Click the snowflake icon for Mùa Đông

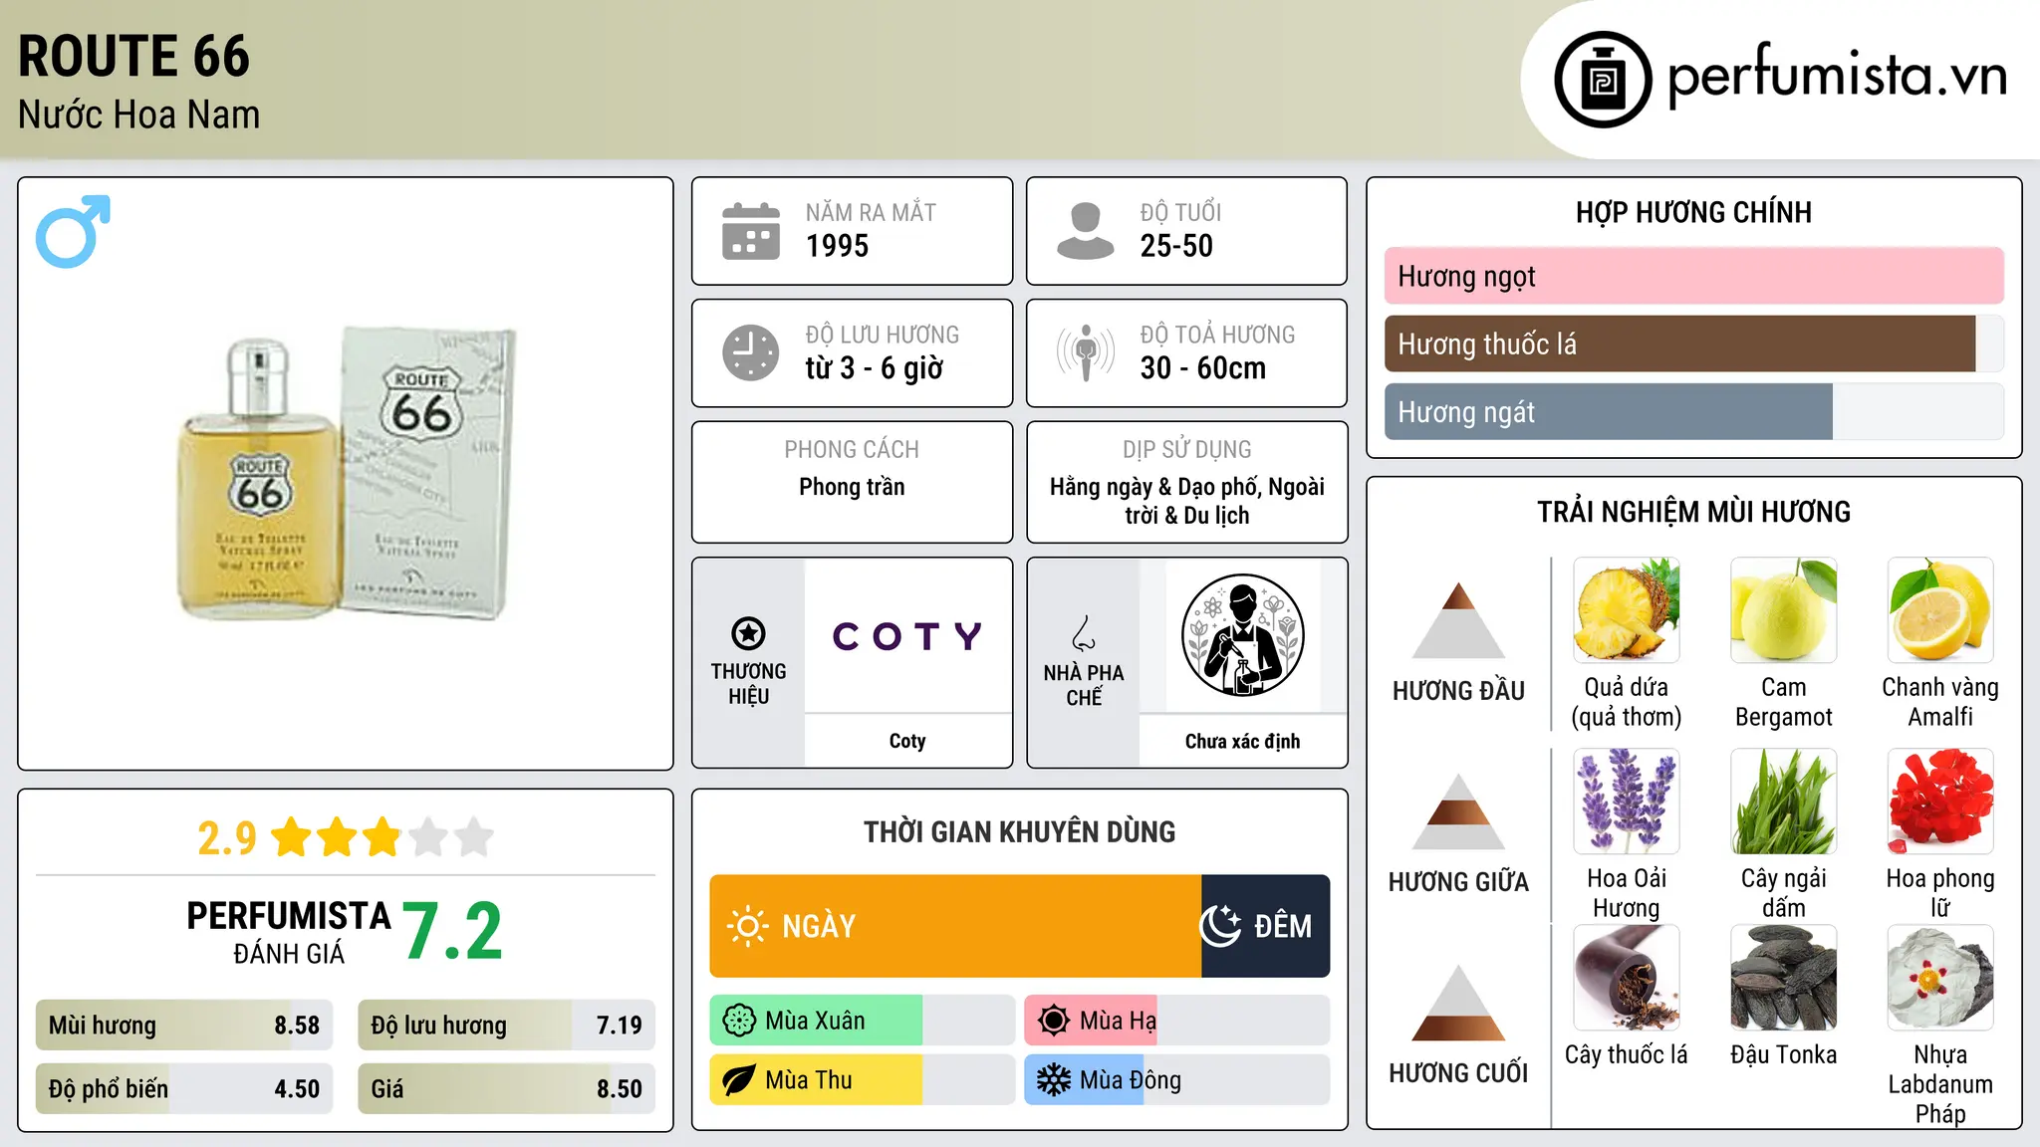[x=1054, y=1080]
